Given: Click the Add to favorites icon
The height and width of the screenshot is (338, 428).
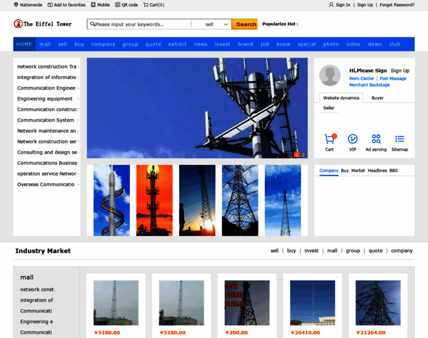Looking at the screenshot, I should (50, 5).
